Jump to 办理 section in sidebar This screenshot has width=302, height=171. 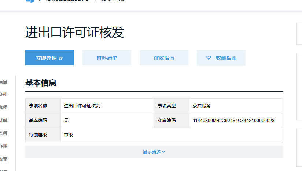pyautogui.click(x=3, y=146)
